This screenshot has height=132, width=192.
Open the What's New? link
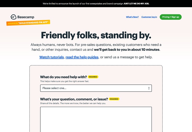point(132,17)
